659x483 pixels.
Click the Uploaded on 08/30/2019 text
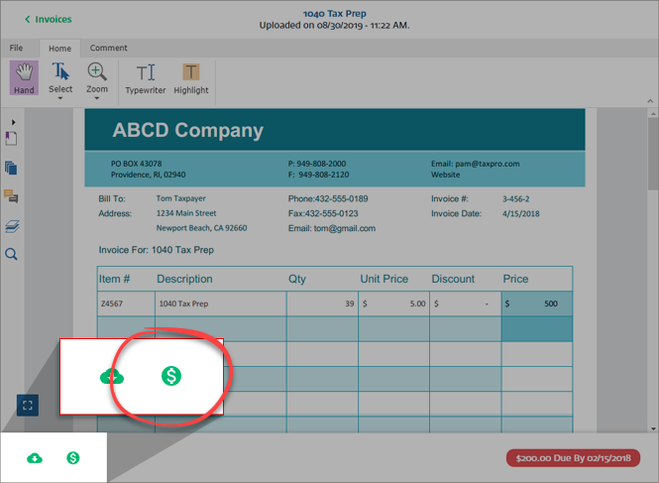(x=335, y=25)
